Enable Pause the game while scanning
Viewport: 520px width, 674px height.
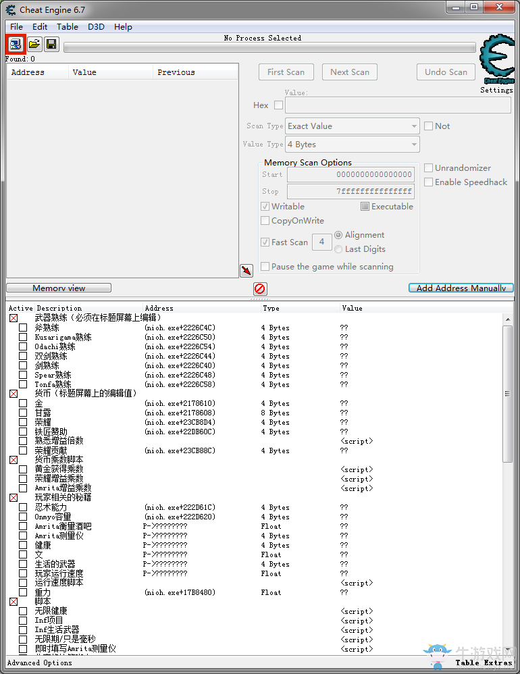pyautogui.click(x=265, y=267)
